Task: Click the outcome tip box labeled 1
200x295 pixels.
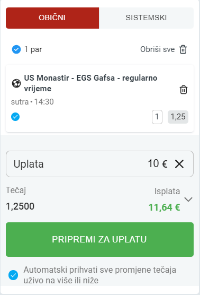Action: 157,117
